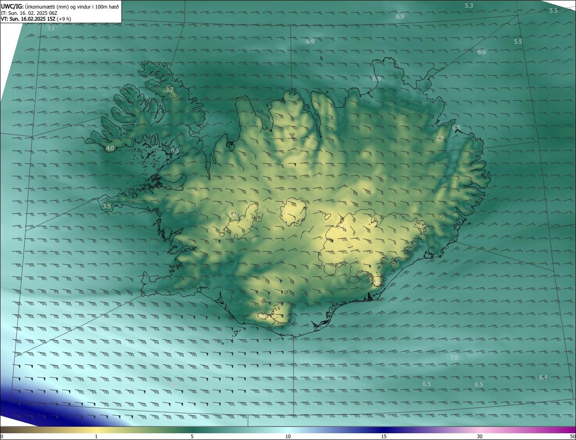Pick the 3.7 value label on the map
Viewport: 576px width, 440px height.
click(x=170, y=90)
